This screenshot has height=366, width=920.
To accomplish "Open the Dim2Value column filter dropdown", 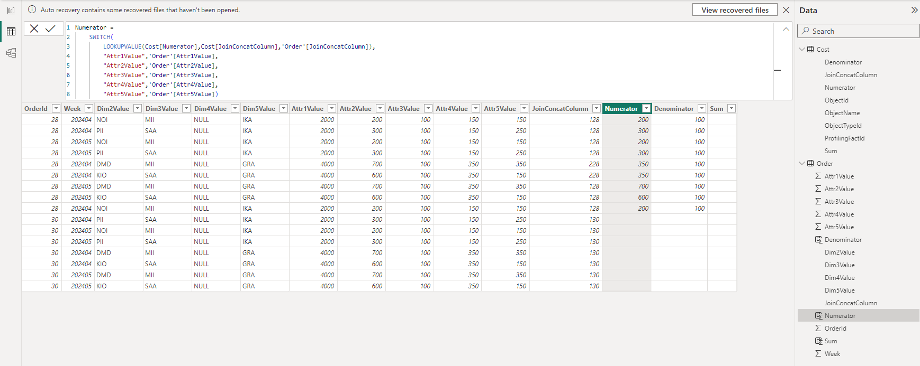I will point(137,108).
